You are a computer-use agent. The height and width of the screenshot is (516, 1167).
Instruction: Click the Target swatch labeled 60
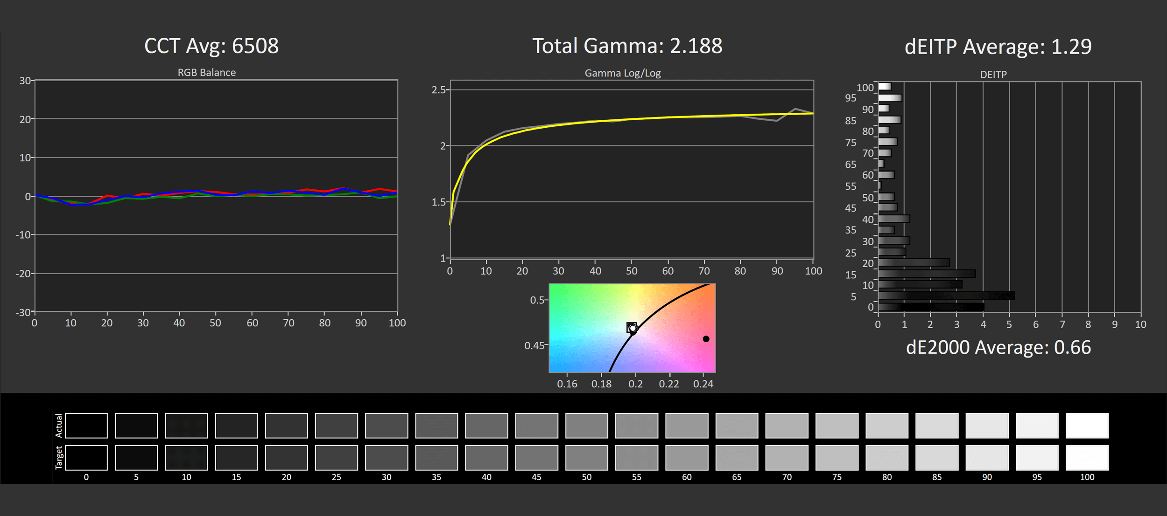[x=687, y=458]
